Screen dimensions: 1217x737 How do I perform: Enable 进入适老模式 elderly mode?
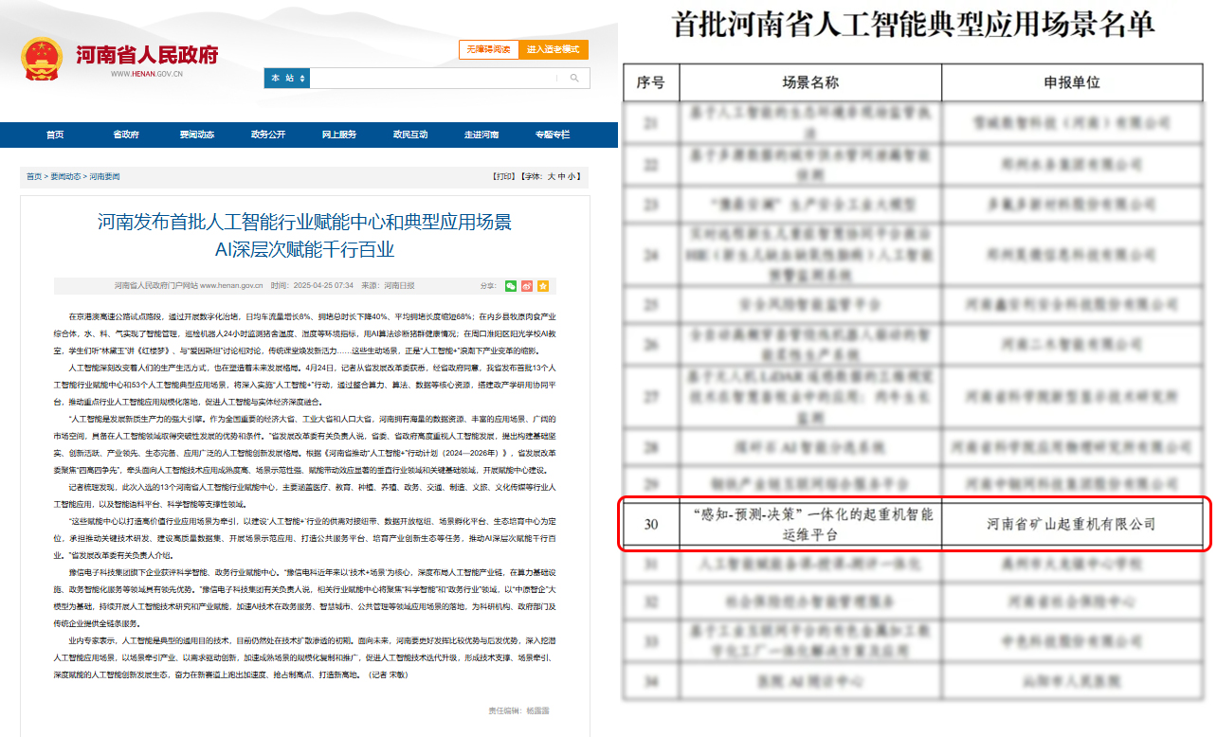(x=554, y=49)
